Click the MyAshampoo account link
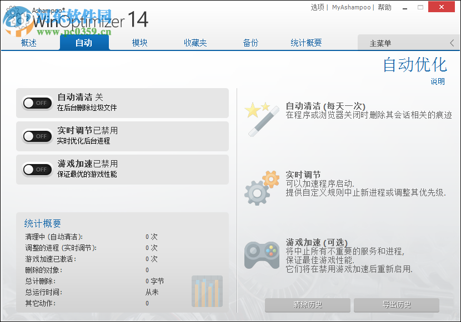 (351, 7)
